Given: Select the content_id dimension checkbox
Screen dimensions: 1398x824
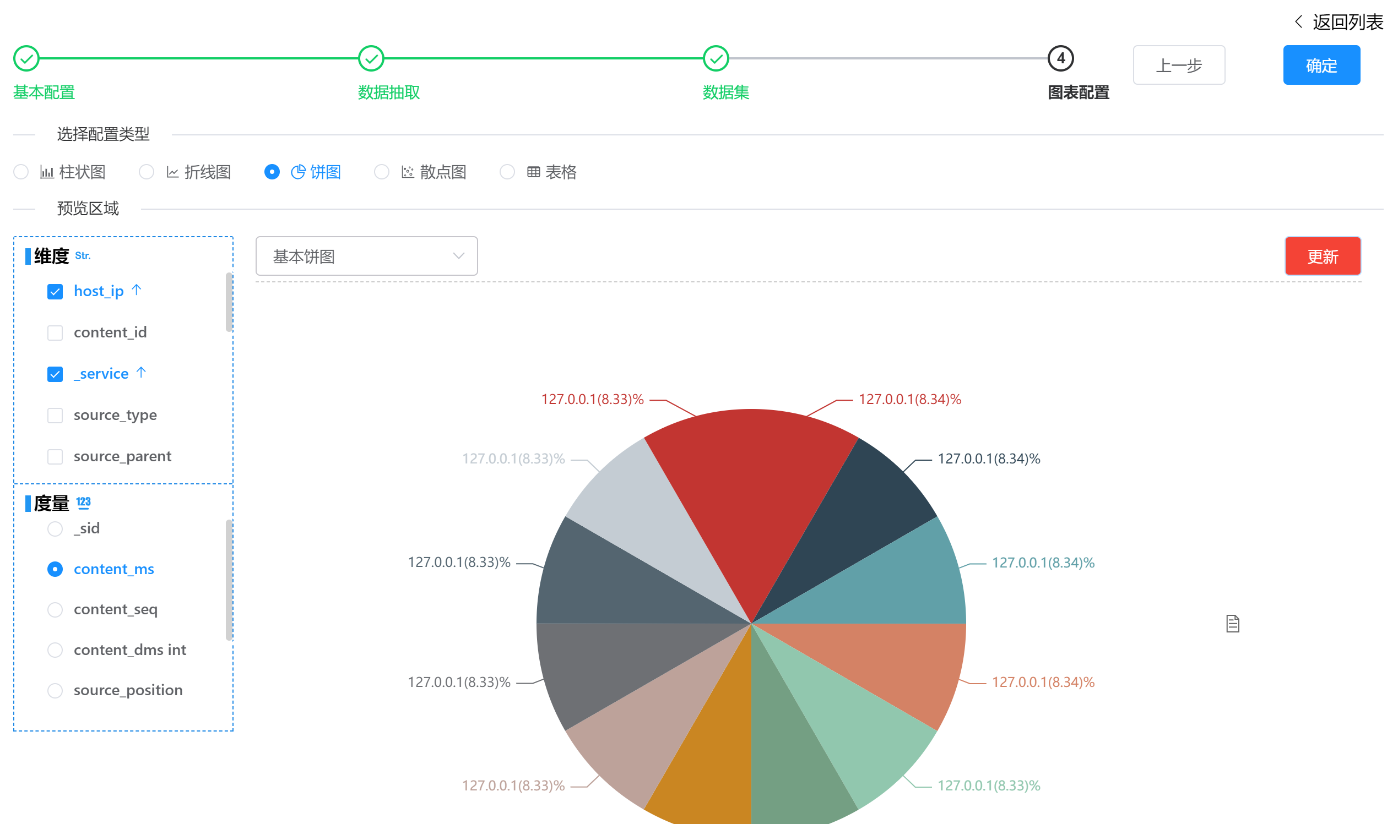Looking at the screenshot, I should 55,332.
